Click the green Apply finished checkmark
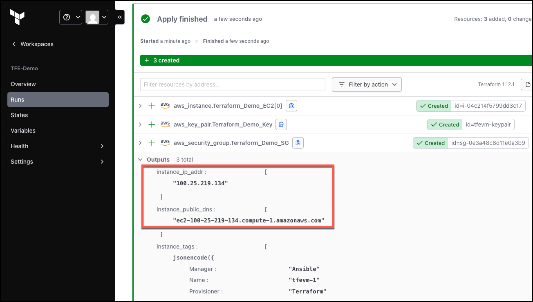 pos(146,19)
